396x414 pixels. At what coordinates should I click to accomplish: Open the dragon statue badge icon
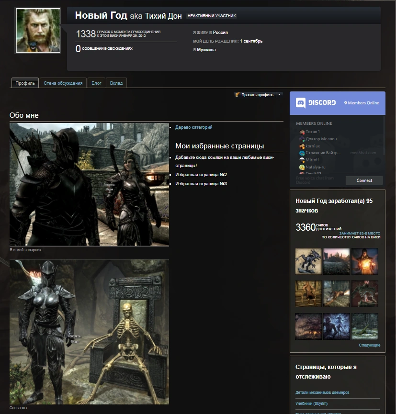point(308,261)
